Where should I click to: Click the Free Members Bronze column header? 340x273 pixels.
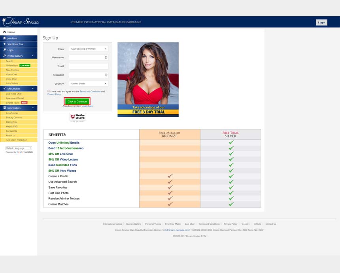(x=170, y=135)
